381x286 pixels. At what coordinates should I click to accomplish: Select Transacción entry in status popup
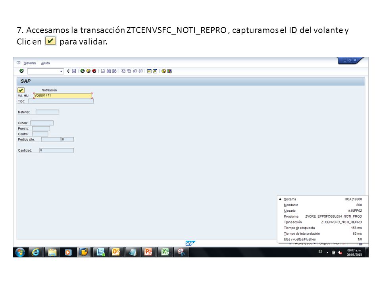[x=322, y=222]
